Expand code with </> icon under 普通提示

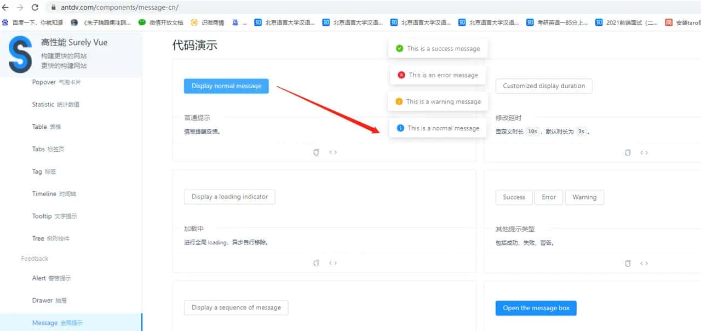point(333,152)
